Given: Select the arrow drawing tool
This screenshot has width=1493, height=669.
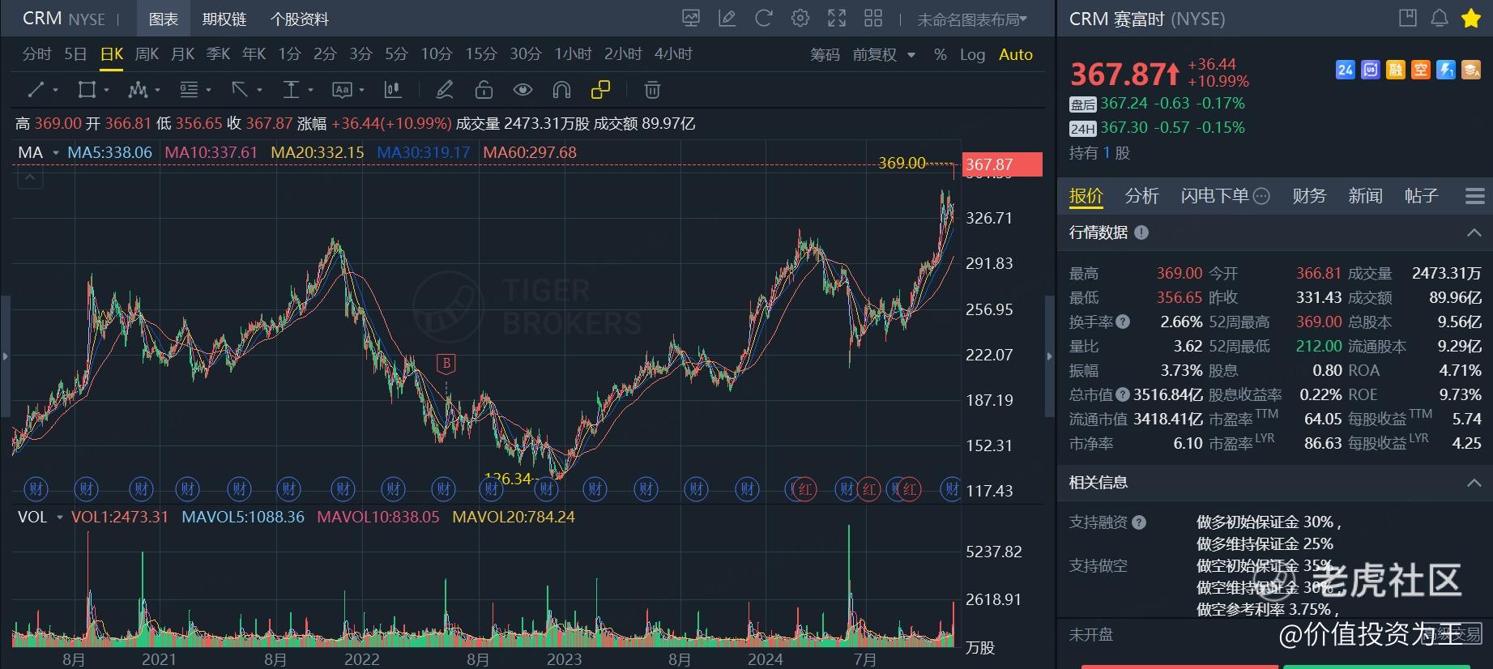Looking at the screenshot, I should pos(239,90).
